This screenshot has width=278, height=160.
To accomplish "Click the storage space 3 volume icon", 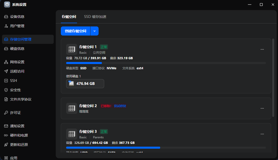I will 72,134.
